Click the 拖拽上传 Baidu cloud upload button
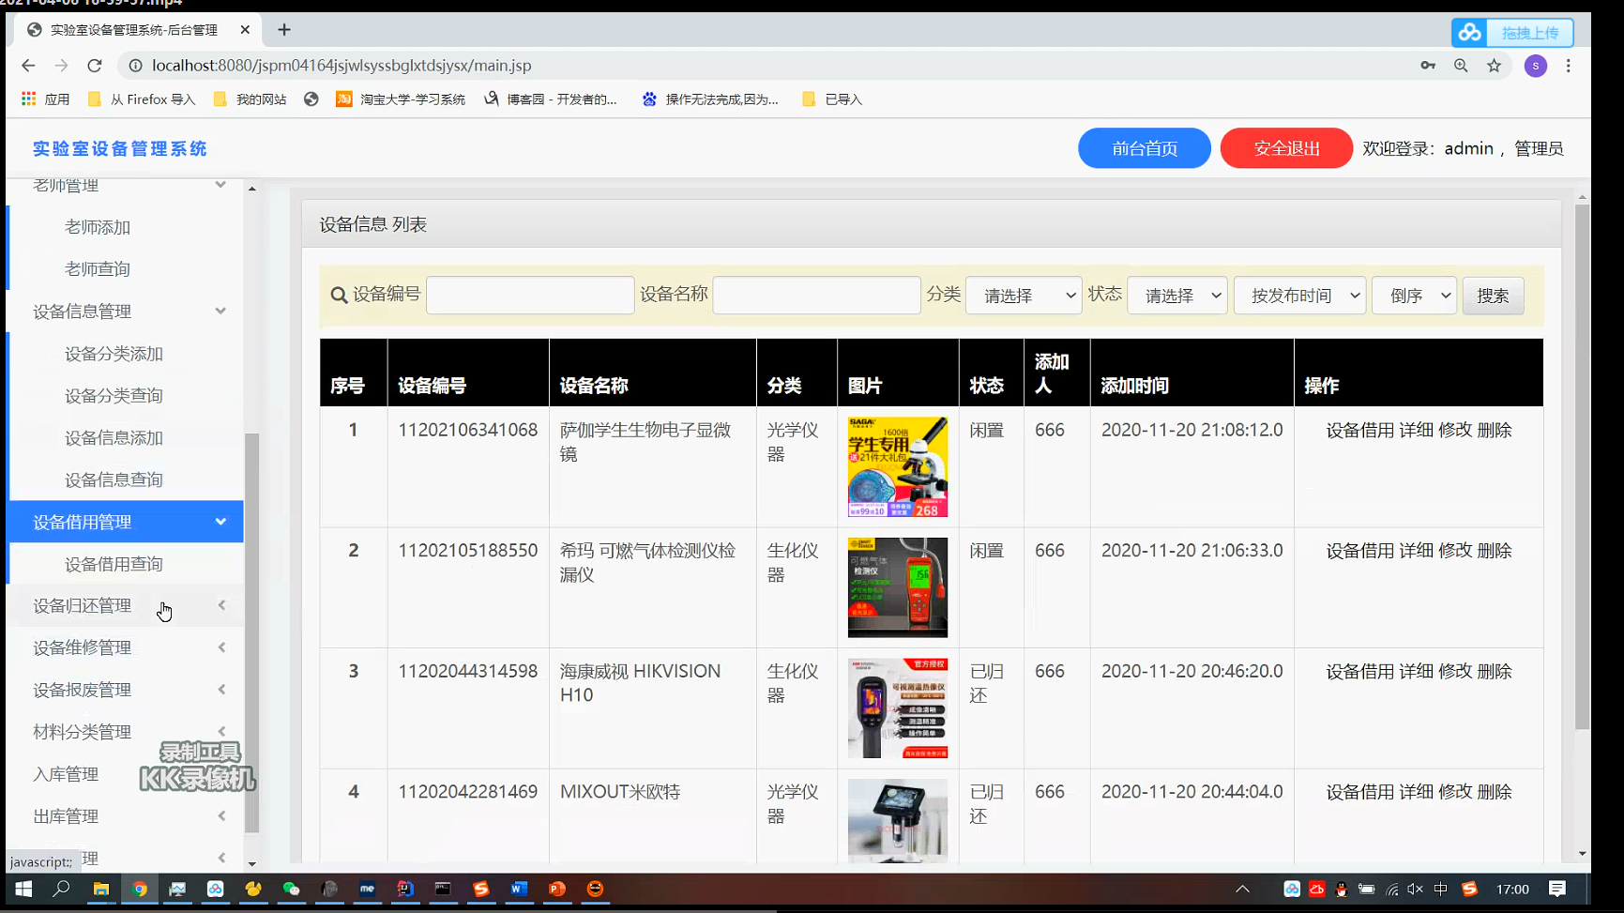 tap(1512, 33)
